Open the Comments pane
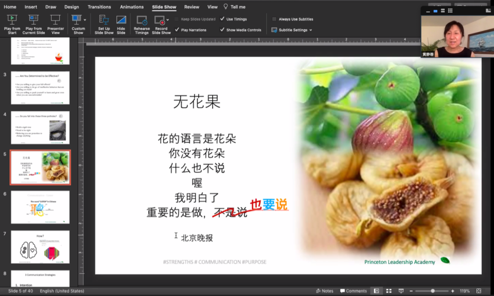The width and height of the screenshot is (494, 296). 354,291
